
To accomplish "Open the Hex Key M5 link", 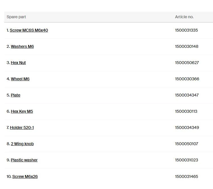I will (22, 111).
